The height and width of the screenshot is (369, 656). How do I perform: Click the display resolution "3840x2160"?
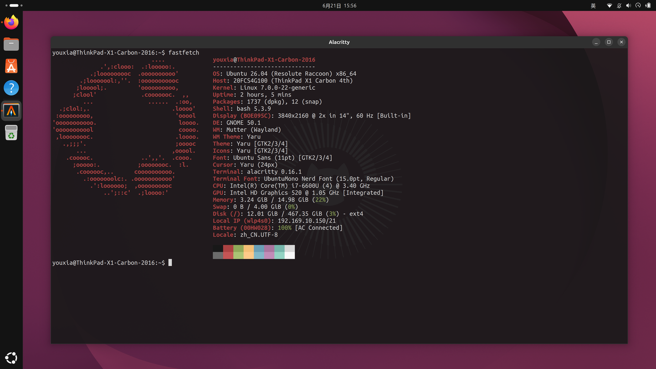coord(293,116)
